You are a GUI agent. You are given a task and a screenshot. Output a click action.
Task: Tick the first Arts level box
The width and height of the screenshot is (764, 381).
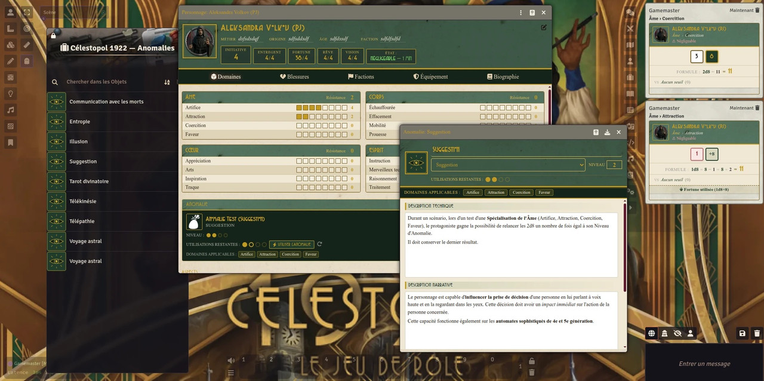[x=299, y=170]
